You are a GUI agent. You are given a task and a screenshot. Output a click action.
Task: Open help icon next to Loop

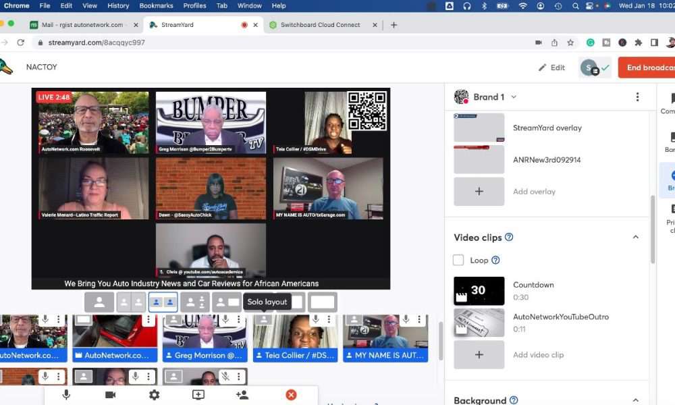pyautogui.click(x=495, y=260)
